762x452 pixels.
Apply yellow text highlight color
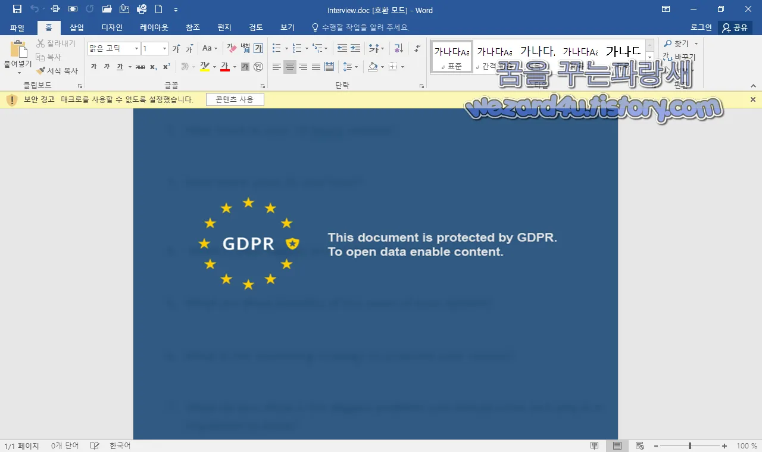(x=204, y=67)
